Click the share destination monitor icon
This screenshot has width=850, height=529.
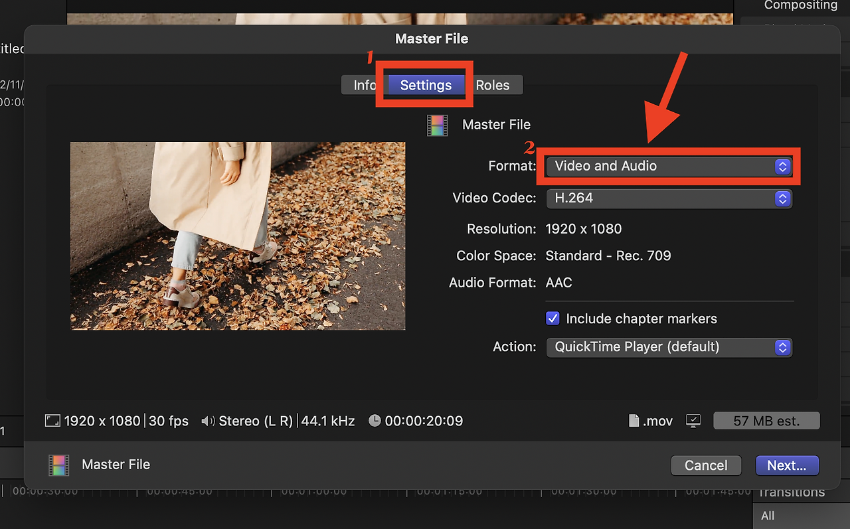[693, 420]
